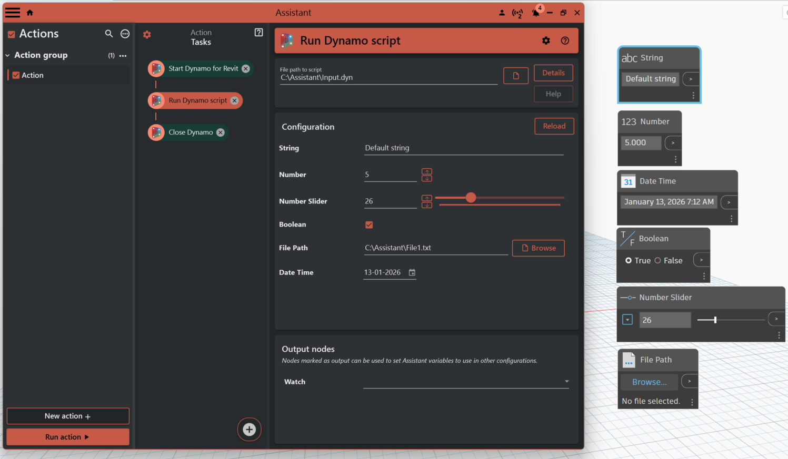788x459 pixels.
Task: Search actions with the magnifier icon
Action: click(x=109, y=34)
